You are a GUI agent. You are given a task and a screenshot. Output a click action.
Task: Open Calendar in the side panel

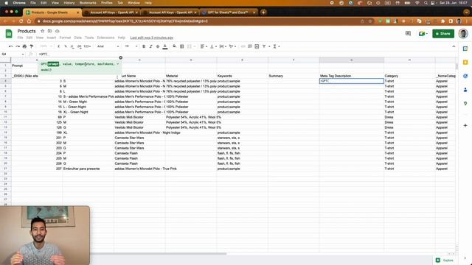[x=465, y=49]
